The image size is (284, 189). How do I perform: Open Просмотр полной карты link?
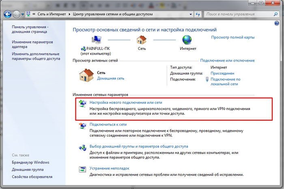(x=233, y=37)
